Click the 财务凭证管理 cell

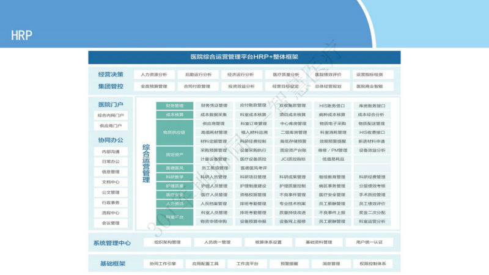214,106
